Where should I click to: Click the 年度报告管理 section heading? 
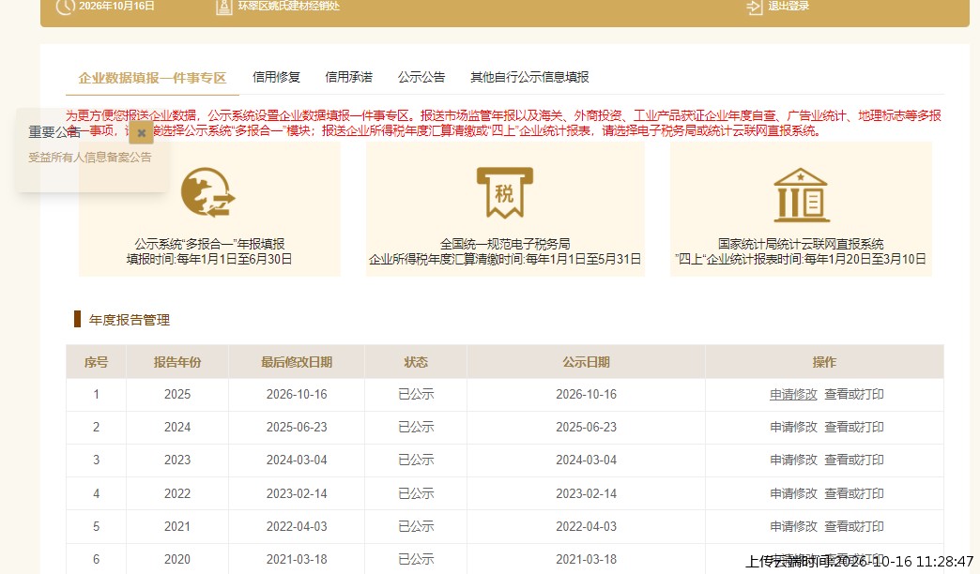pyautogui.click(x=130, y=321)
